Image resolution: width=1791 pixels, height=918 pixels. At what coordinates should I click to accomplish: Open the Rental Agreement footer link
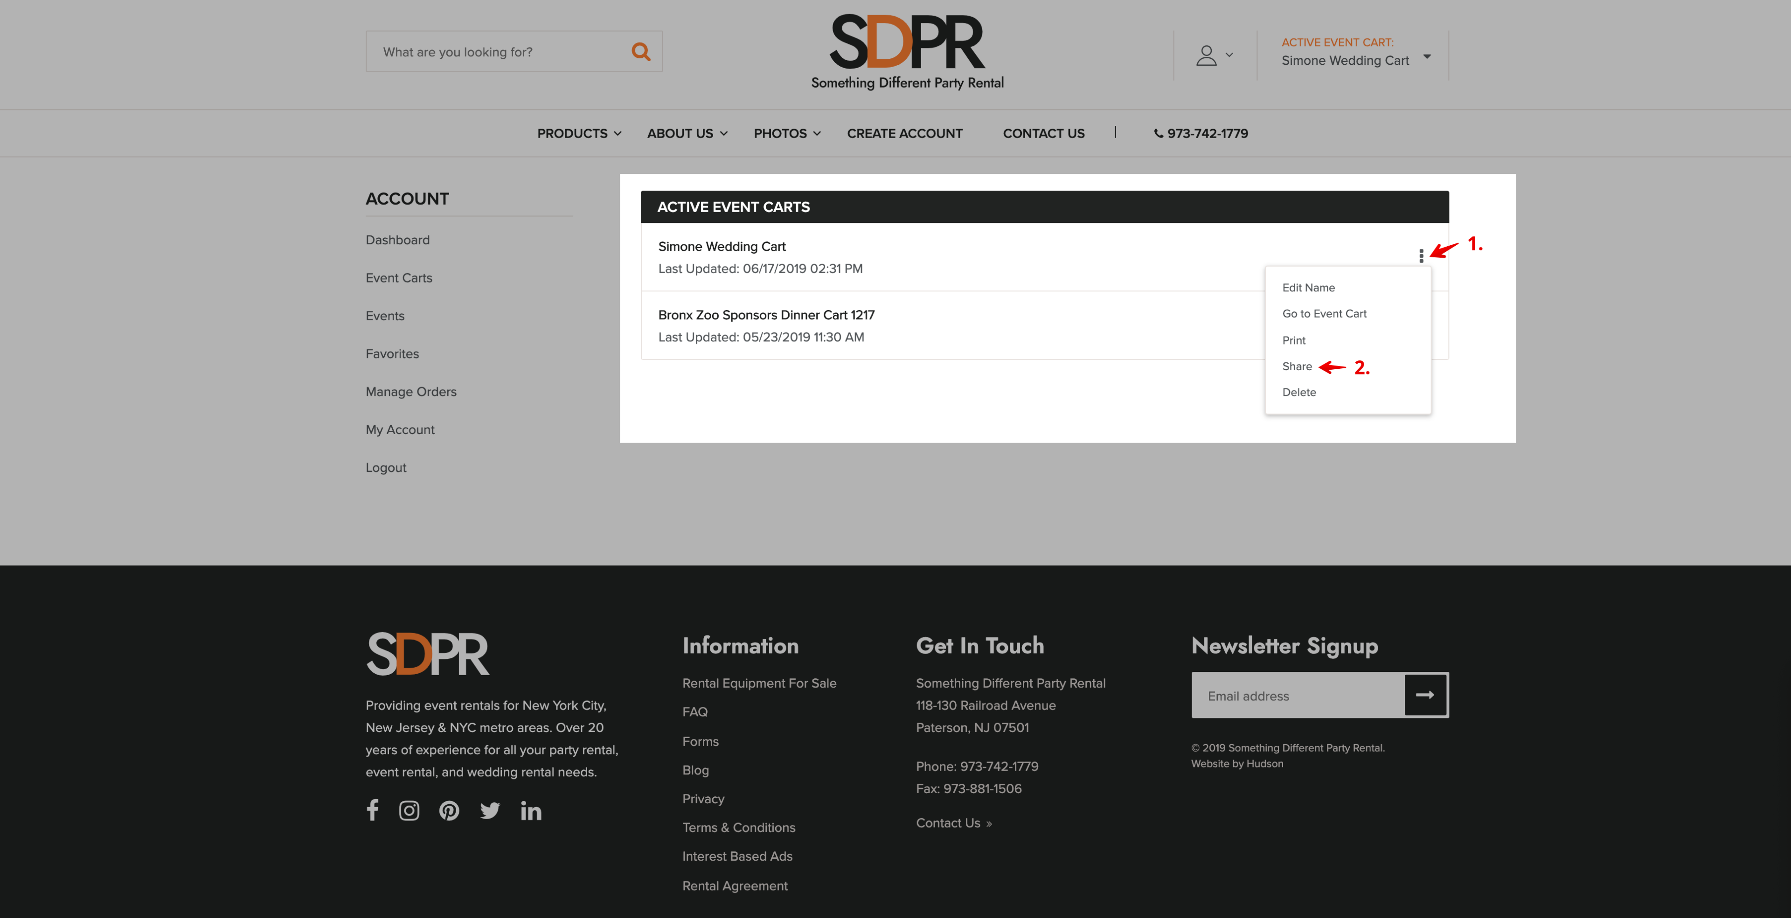pos(734,885)
